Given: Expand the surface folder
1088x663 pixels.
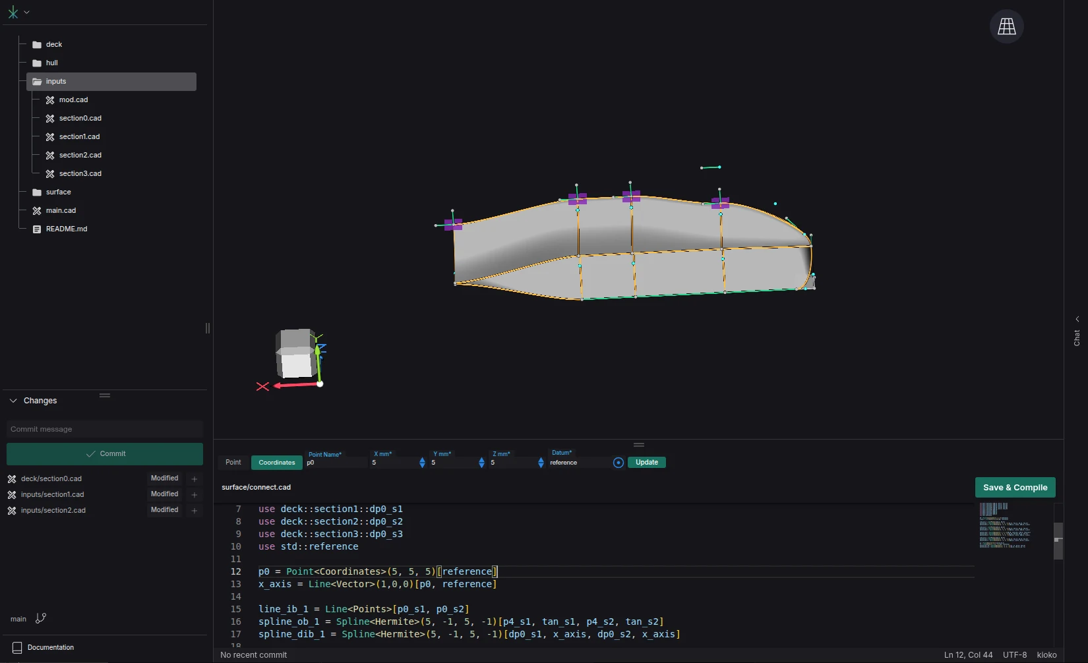Looking at the screenshot, I should [58, 192].
